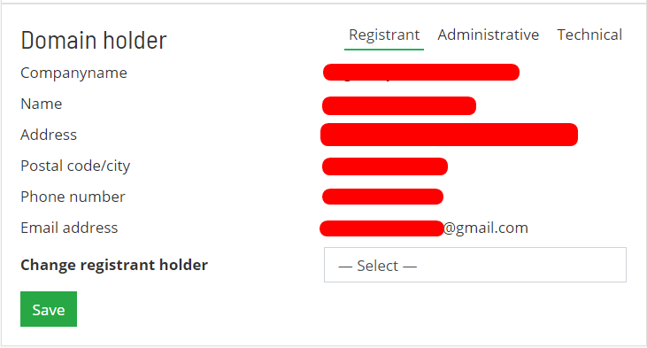Click the redacted email username portion
The width and height of the screenshot is (647, 348).
pos(381,228)
